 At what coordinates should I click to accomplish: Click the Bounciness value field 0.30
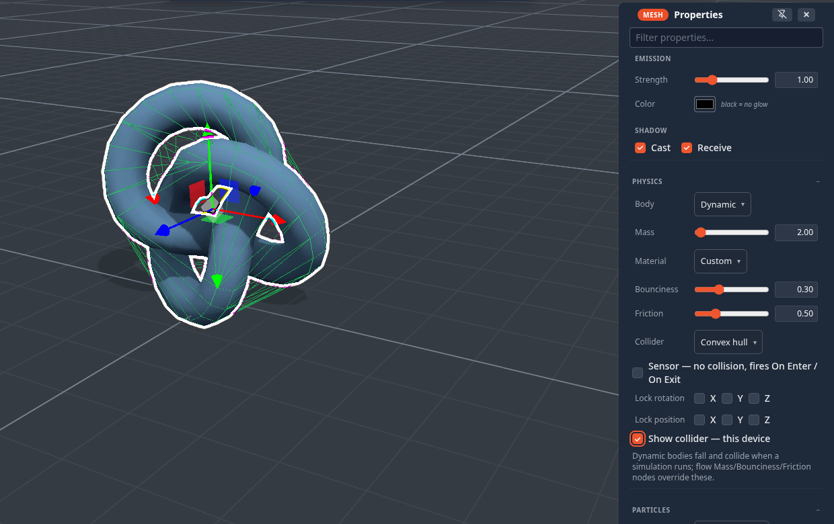coord(796,290)
